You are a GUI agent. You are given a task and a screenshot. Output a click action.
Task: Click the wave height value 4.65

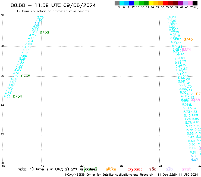click(x=20, y=65)
